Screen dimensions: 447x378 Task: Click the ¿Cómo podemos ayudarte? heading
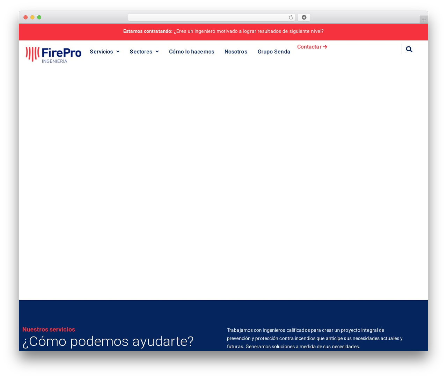pos(108,341)
